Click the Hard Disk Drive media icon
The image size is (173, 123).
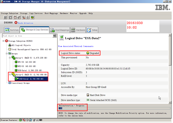(x=88, y=95)
